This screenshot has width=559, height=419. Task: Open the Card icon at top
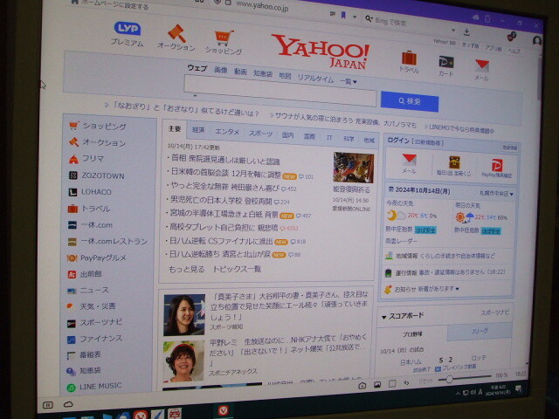click(445, 62)
